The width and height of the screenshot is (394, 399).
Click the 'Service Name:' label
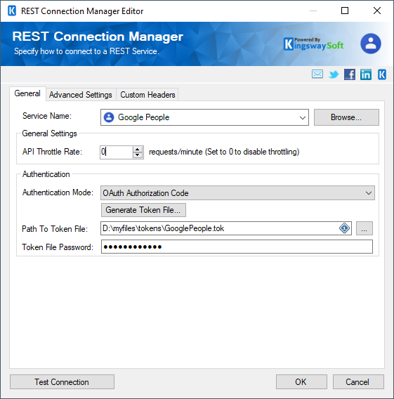point(47,116)
